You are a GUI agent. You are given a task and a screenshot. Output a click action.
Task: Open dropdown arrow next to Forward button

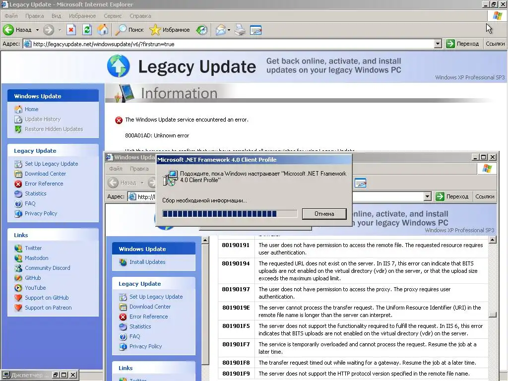click(x=60, y=30)
